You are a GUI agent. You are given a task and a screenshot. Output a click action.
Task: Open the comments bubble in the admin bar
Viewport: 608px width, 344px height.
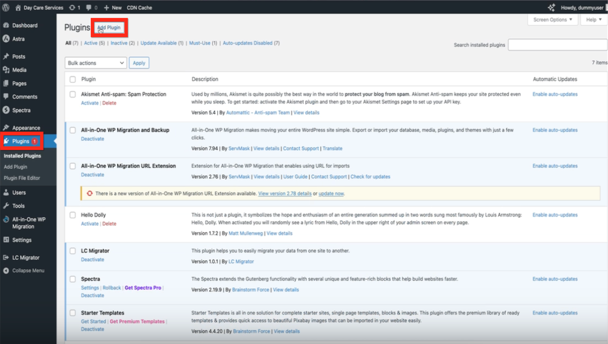click(91, 7)
